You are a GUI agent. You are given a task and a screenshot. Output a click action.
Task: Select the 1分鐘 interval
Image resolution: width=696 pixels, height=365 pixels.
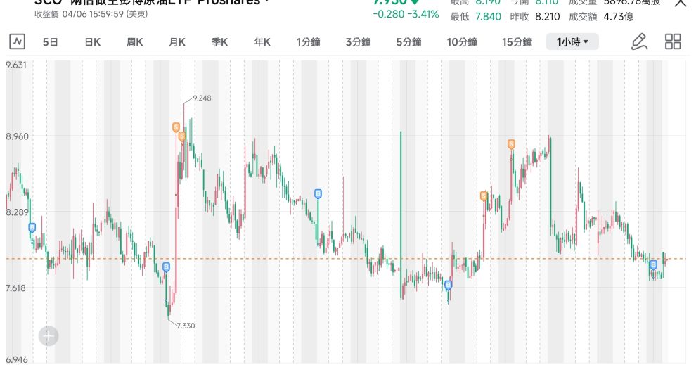(308, 42)
